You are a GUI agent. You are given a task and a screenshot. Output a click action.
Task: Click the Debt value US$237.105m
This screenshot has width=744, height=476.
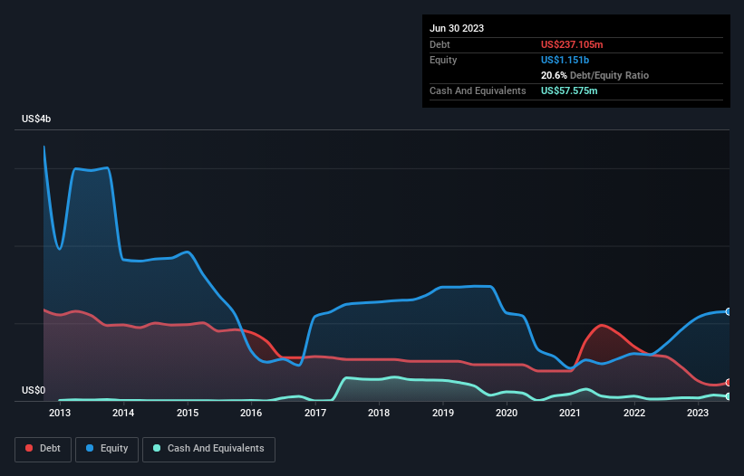[x=572, y=44]
